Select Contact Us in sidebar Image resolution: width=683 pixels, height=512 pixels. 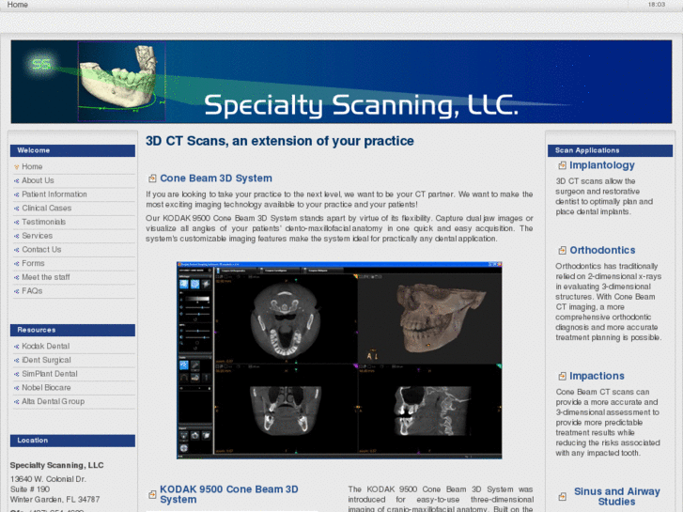(x=41, y=250)
